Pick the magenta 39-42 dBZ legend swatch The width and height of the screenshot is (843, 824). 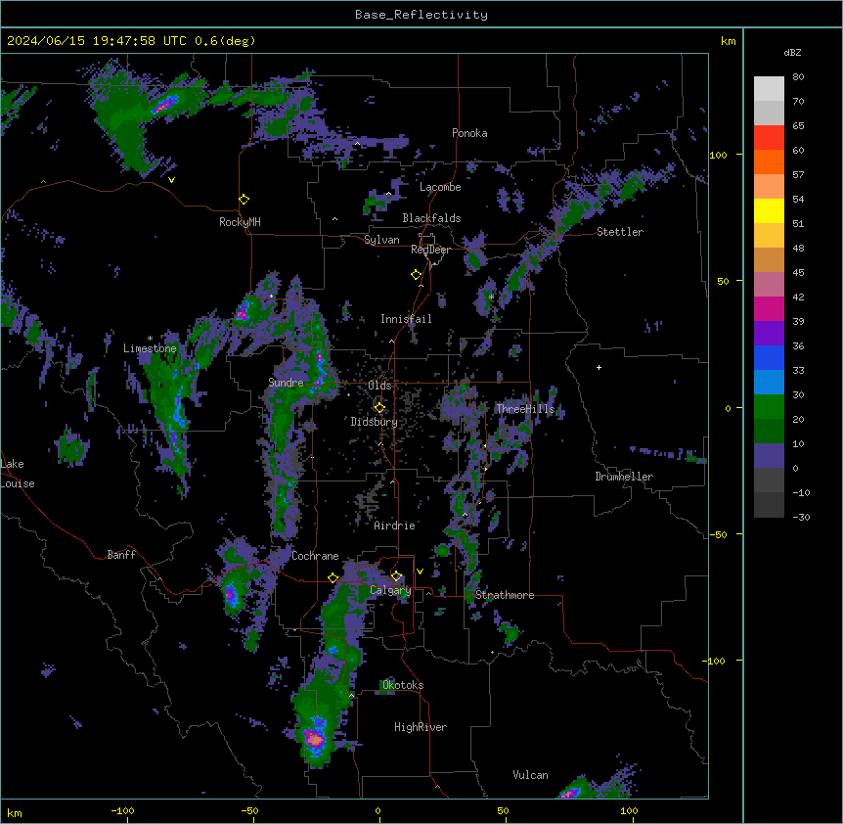pos(769,309)
